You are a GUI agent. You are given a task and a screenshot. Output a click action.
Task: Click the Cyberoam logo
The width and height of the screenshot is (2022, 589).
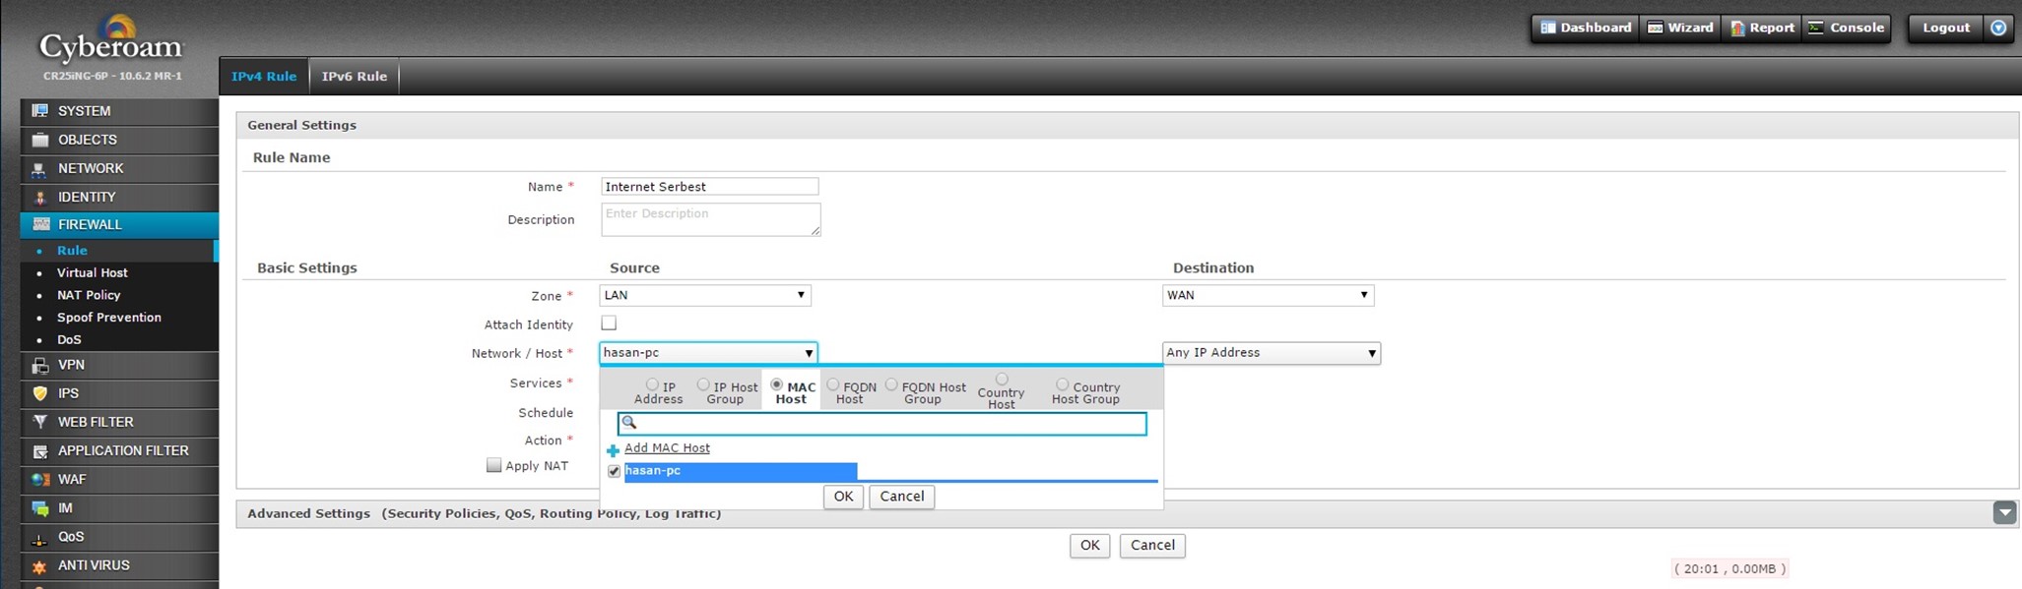pos(111,39)
